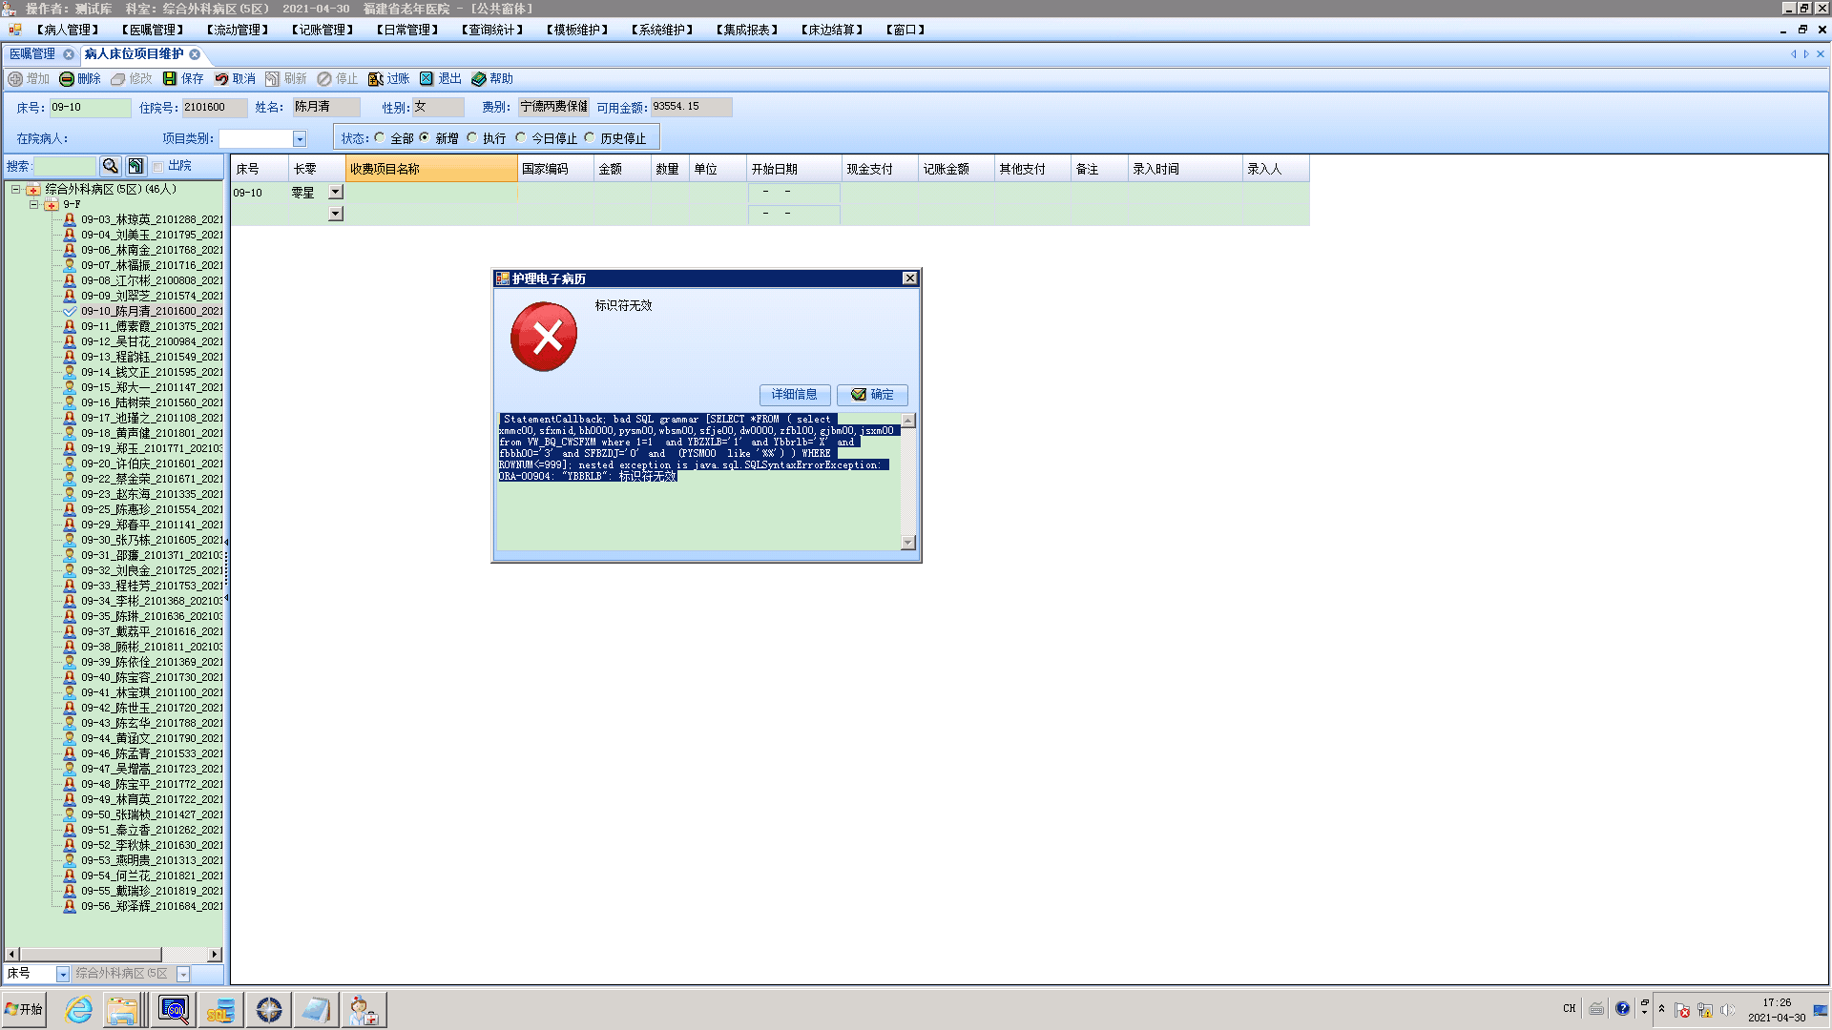
Task: Open the 项目类别 dropdown
Action: click(x=299, y=139)
